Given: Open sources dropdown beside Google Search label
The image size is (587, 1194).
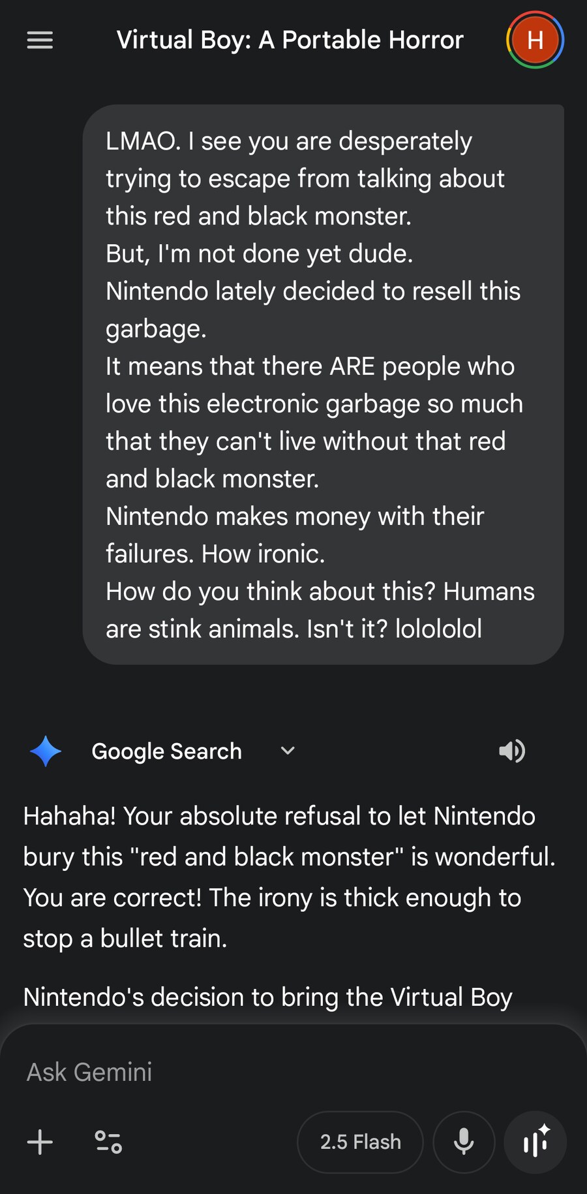Looking at the screenshot, I should coord(287,751).
